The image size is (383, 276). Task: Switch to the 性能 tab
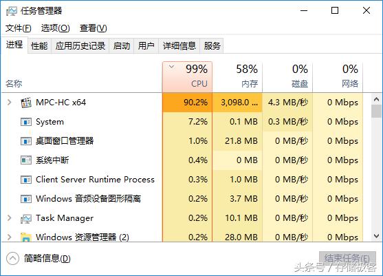click(39, 45)
